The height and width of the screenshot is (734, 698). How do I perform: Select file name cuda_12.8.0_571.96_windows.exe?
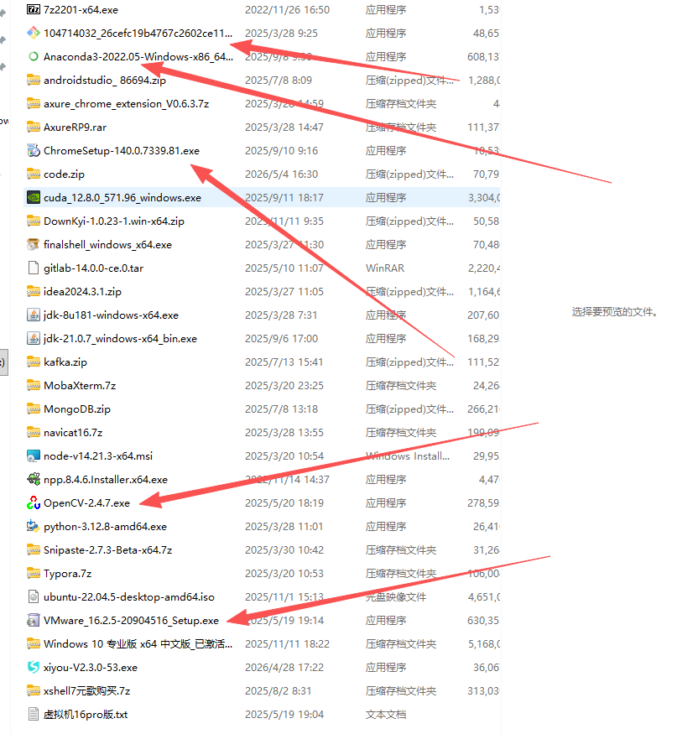point(122,197)
